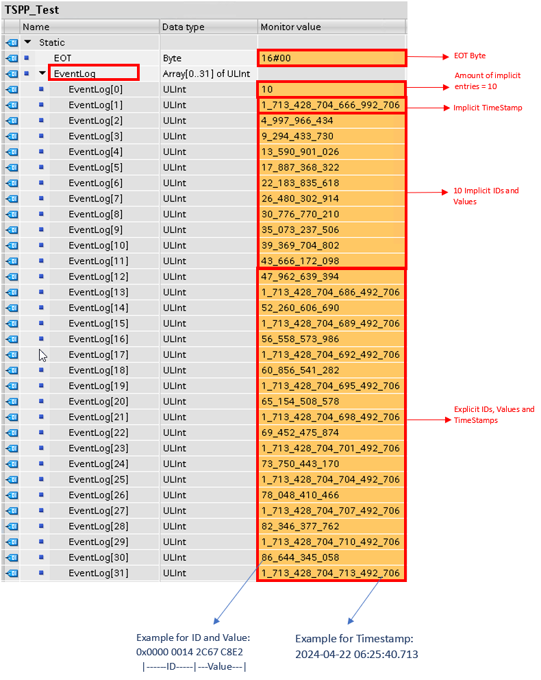Viewport: 541px width, 680px height.
Task: Click the DB icon in the EventLog[20] row
Action: click(12, 402)
